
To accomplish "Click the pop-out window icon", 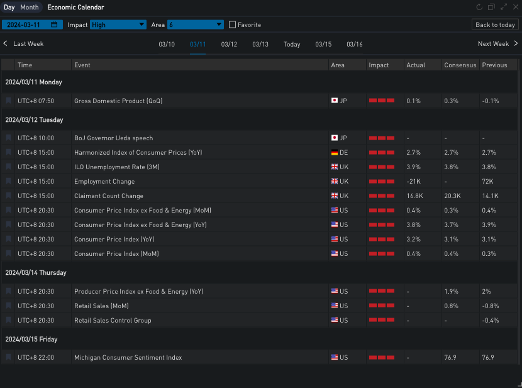I will 492,8.
